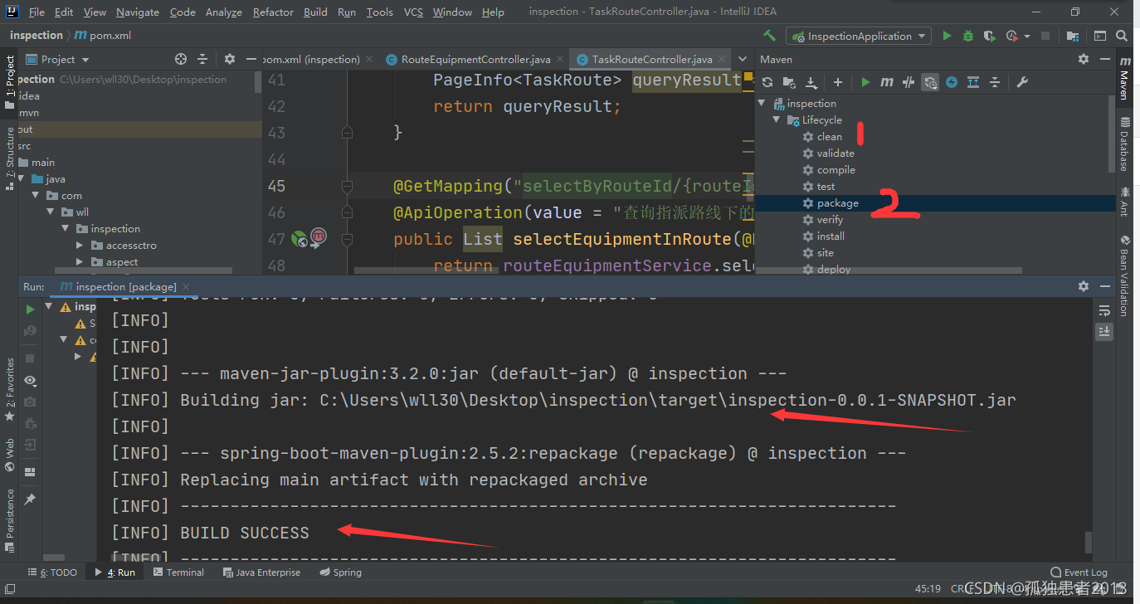
Task: Locate opened file in Project tree
Action: point(181,59)
